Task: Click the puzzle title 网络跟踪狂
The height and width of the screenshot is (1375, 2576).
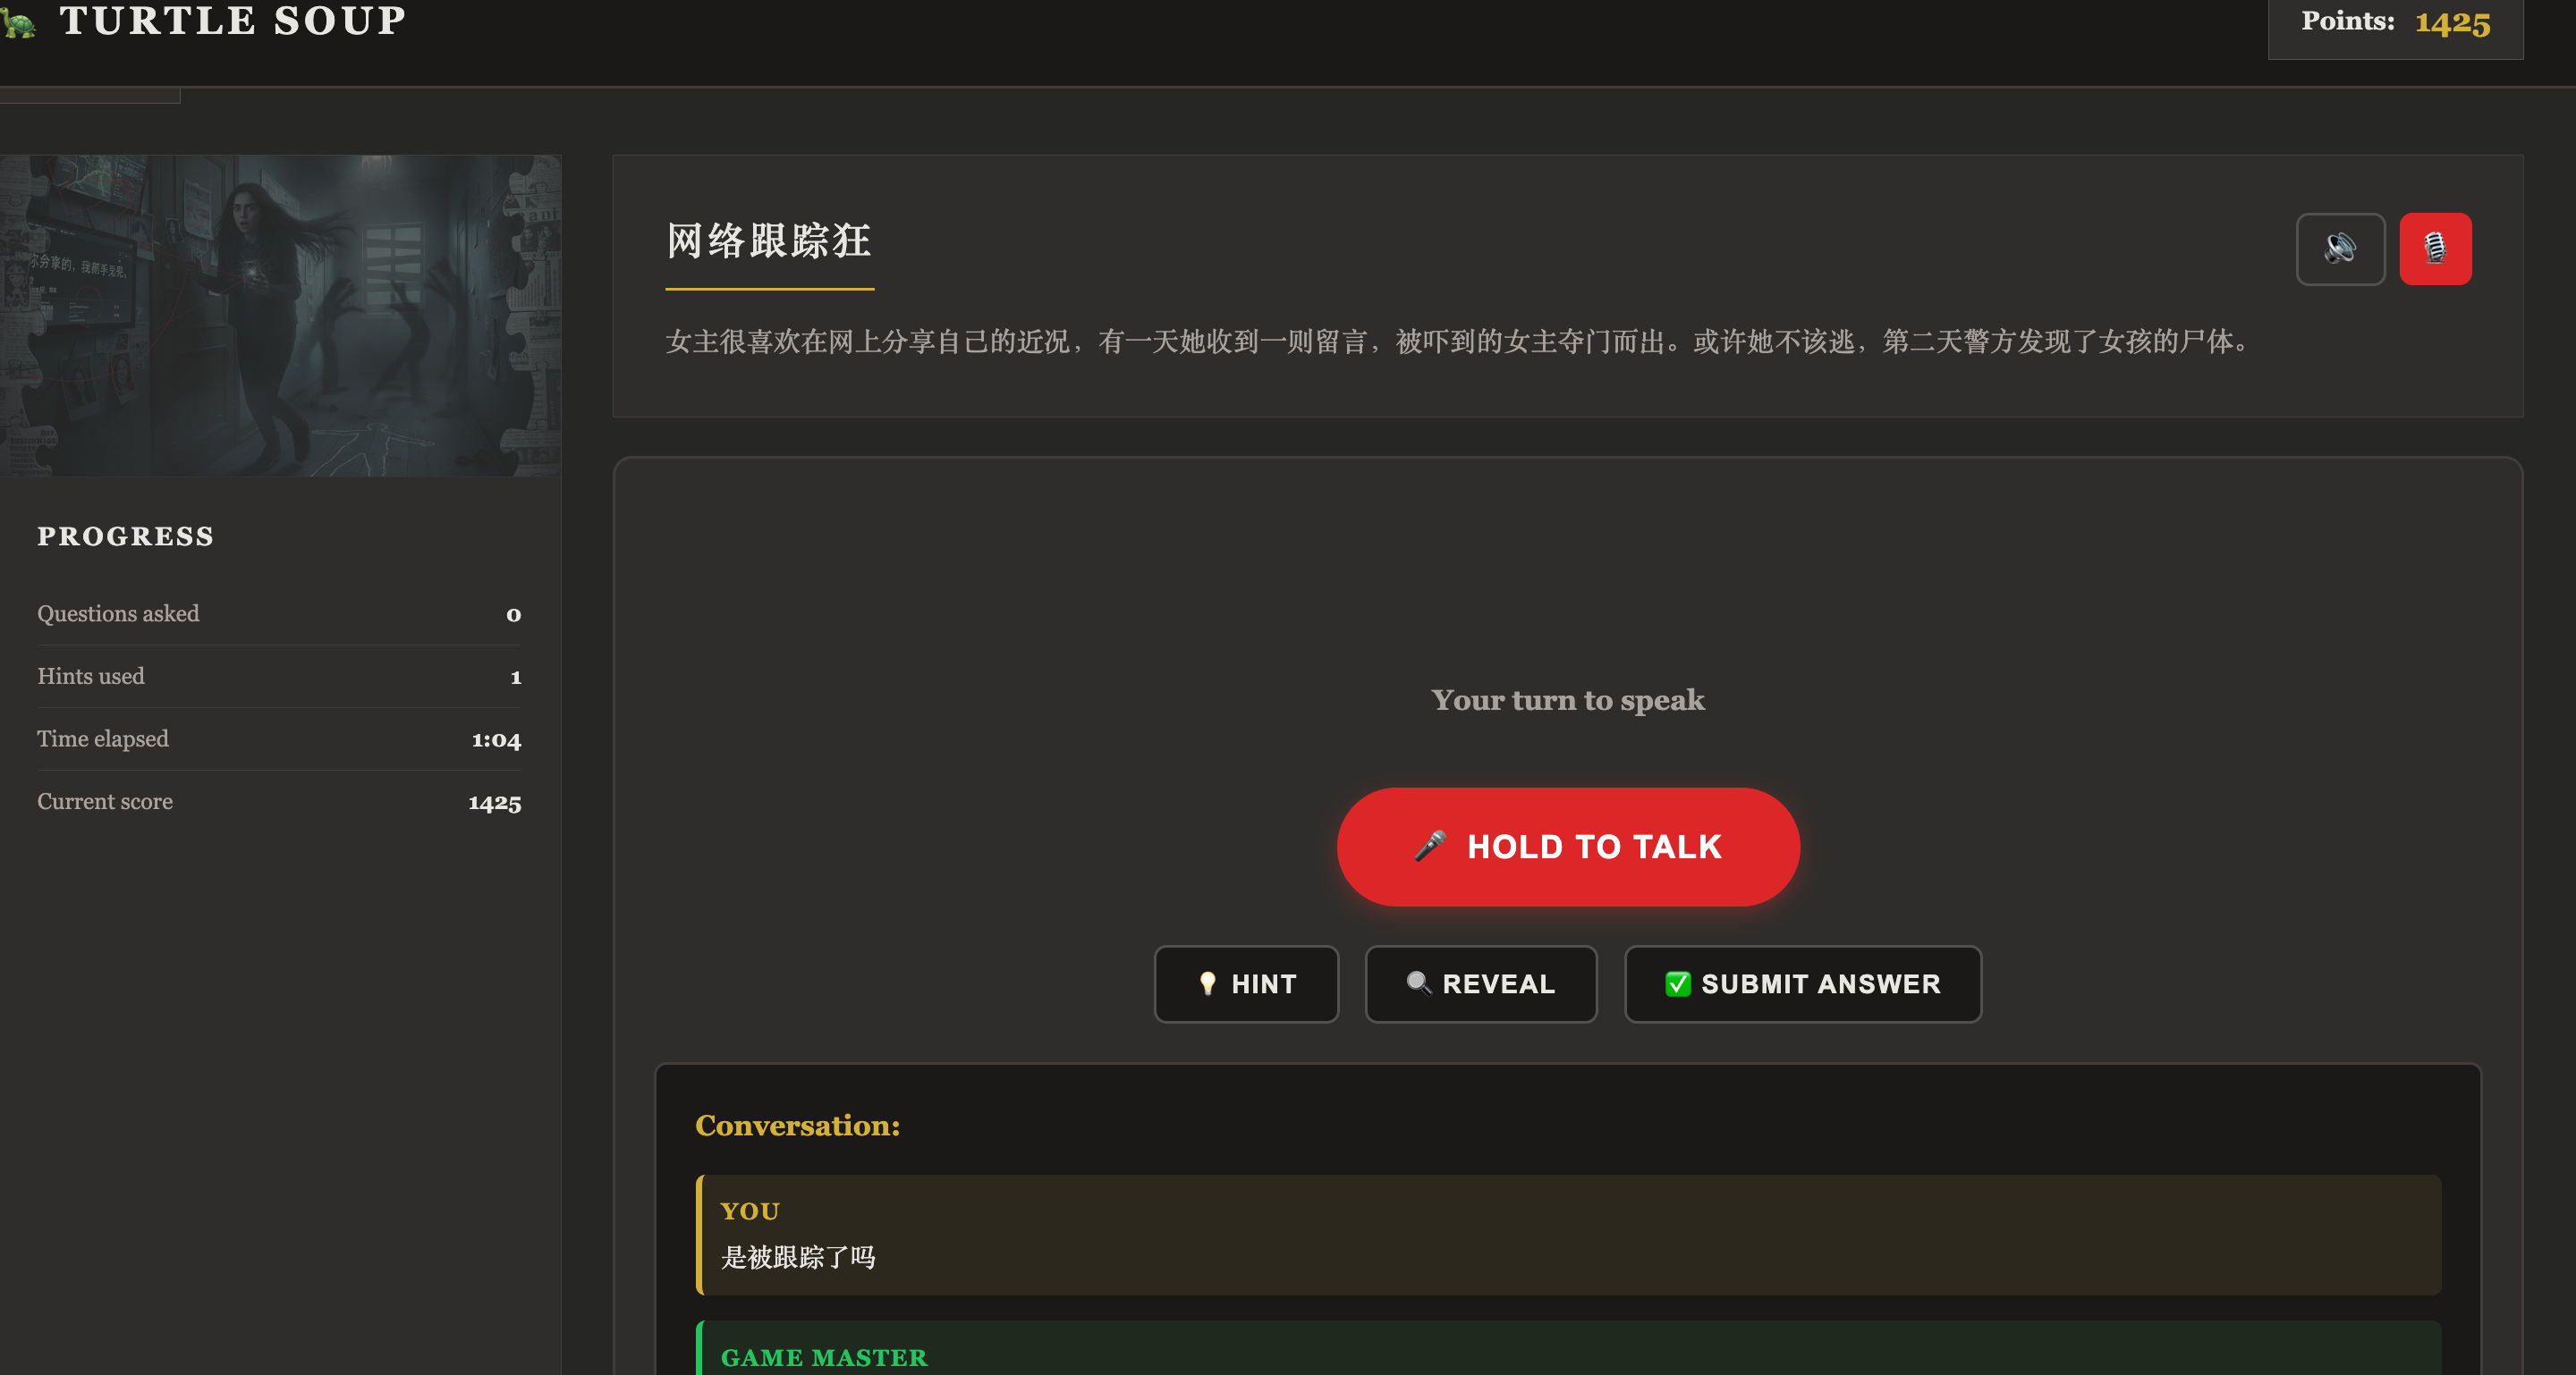Action: pos(768,241)
